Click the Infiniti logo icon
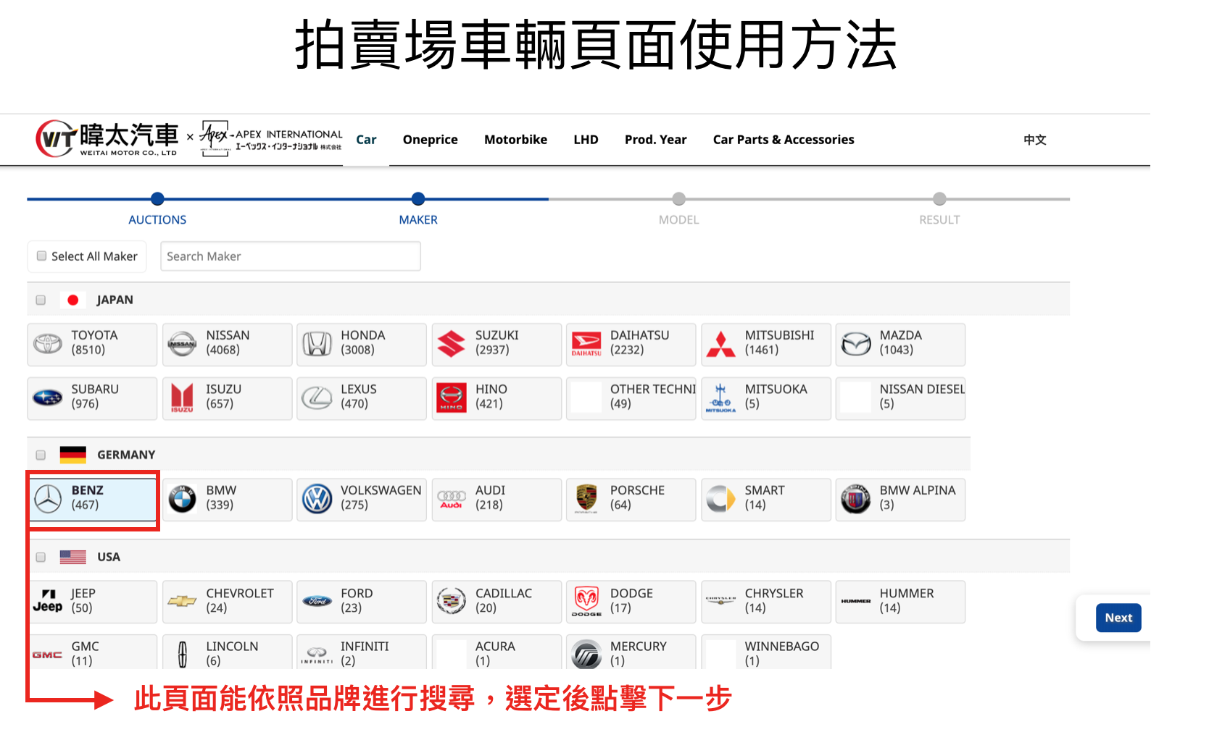 tap(317, 655)
